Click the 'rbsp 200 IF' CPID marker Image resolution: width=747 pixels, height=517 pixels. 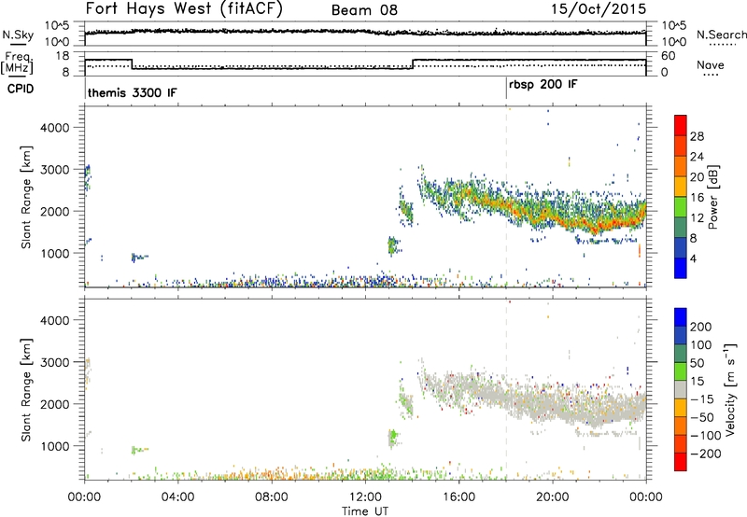(x=543, y=85)
